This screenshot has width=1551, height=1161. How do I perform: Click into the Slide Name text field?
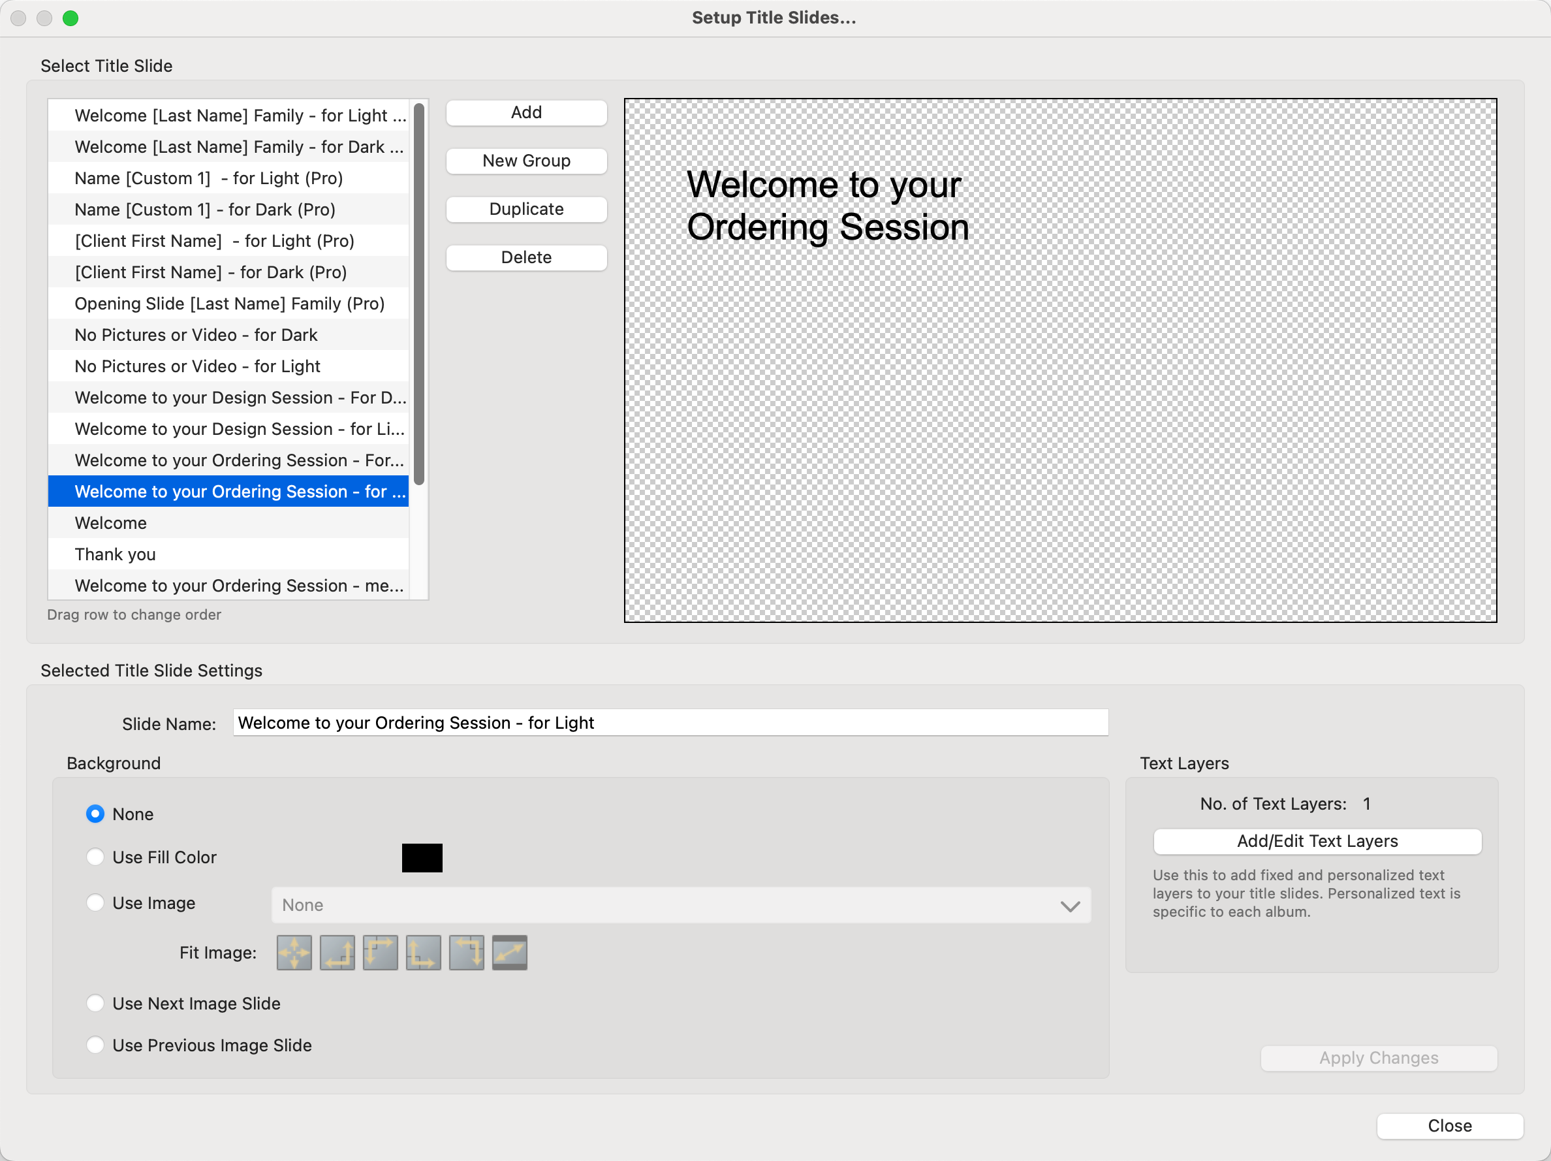click(x=670, y=723)
